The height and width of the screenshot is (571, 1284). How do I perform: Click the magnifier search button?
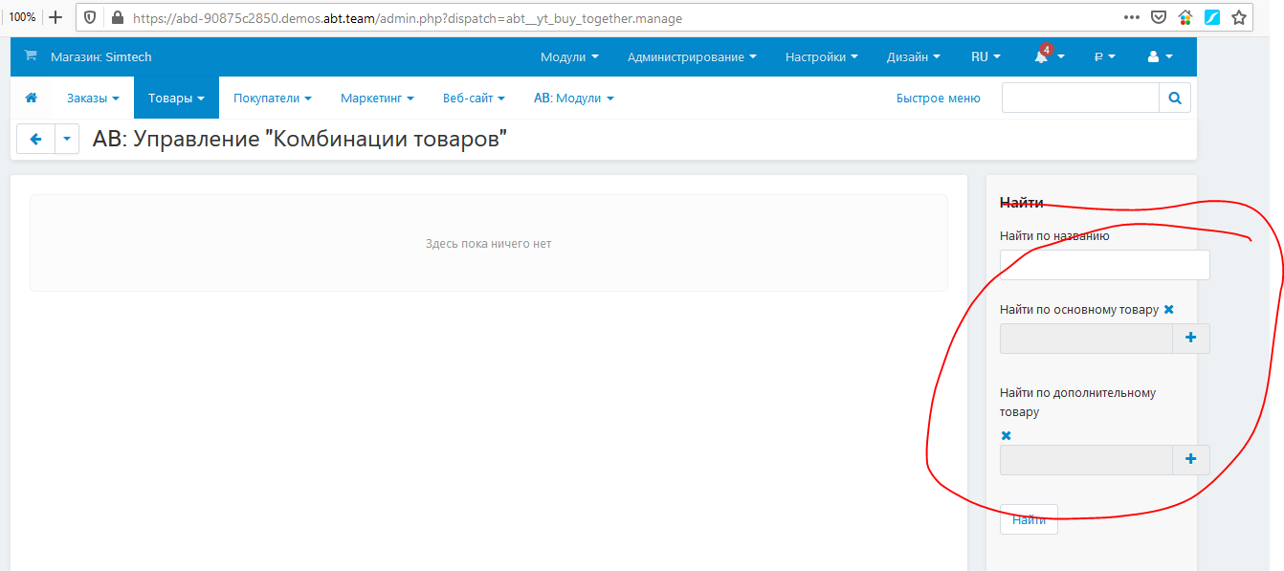[1175, 98]
